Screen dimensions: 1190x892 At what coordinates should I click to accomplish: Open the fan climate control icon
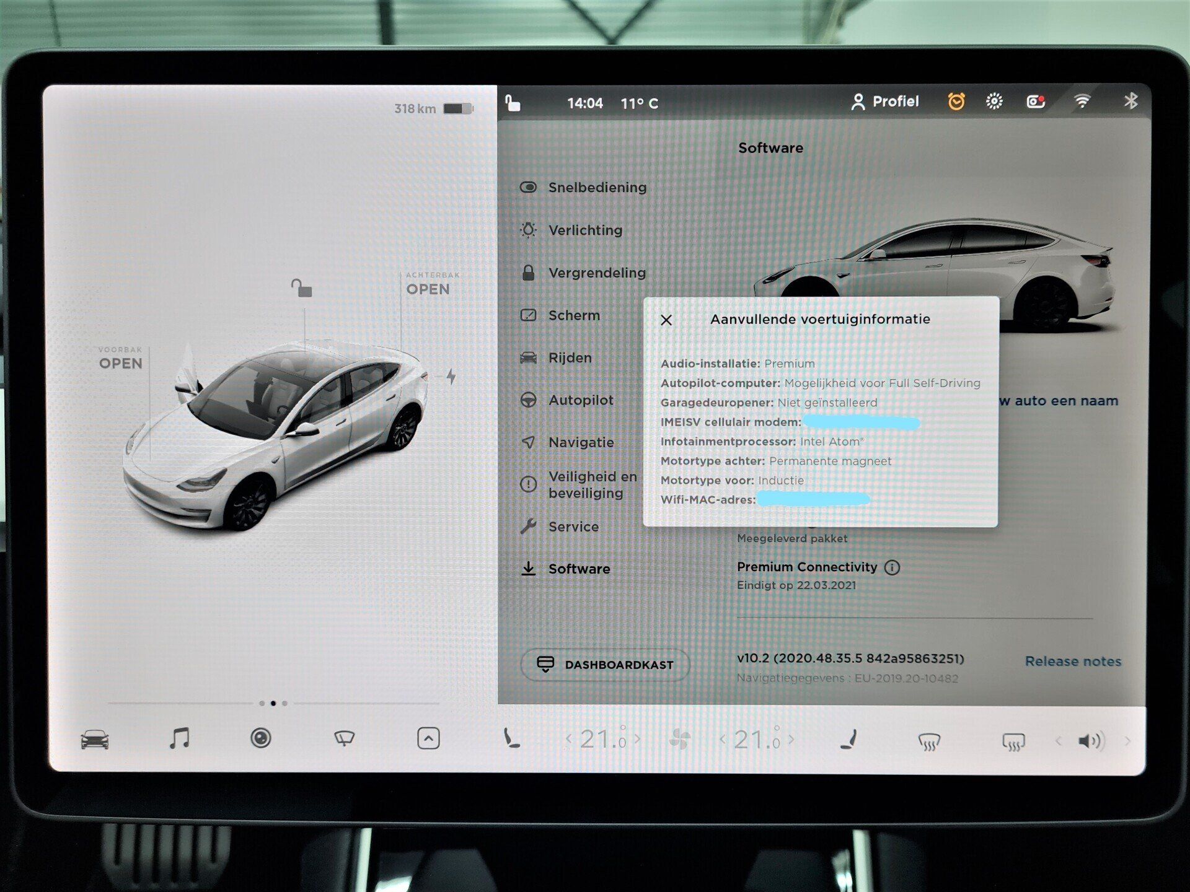682,738
